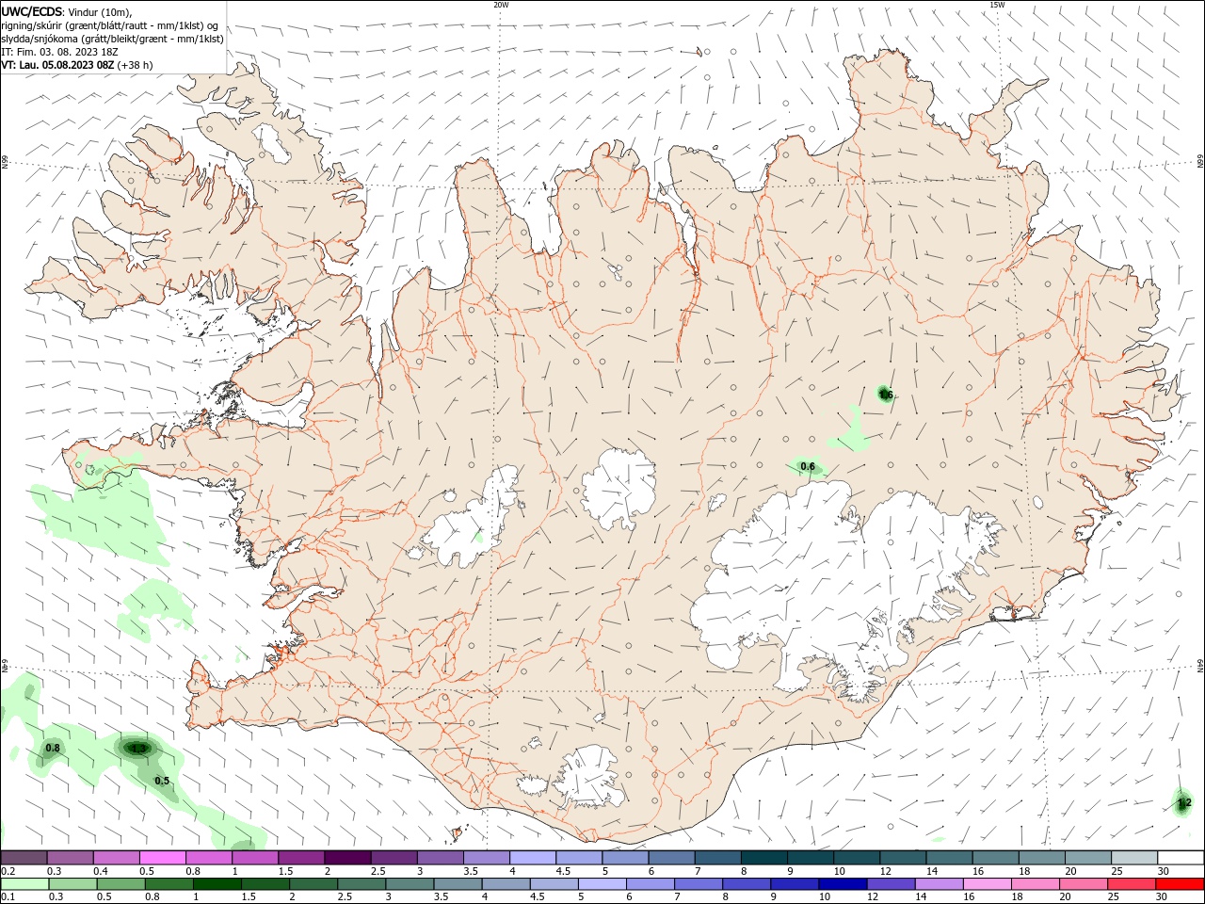This screenshot has height=904, width=1205.
Task: Click the 1.3 precipitation label offshore southwest
Action: (x=138, y=749)
